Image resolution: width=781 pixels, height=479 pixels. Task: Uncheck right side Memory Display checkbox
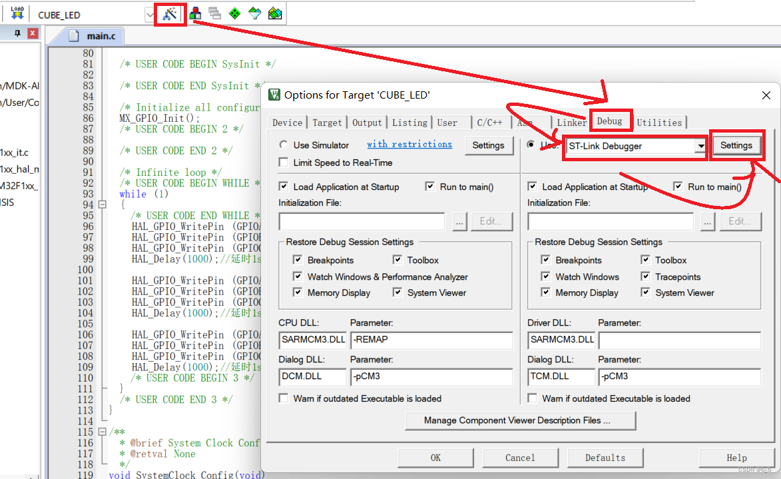546,292
